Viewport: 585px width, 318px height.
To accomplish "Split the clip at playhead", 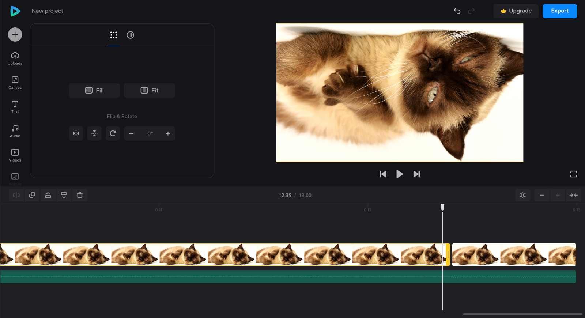I will (x=16, y=195).
